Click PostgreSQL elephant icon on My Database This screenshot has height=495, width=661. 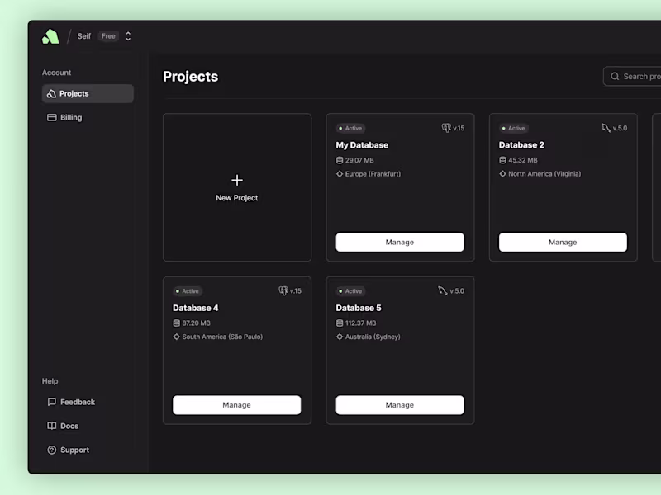446,128
